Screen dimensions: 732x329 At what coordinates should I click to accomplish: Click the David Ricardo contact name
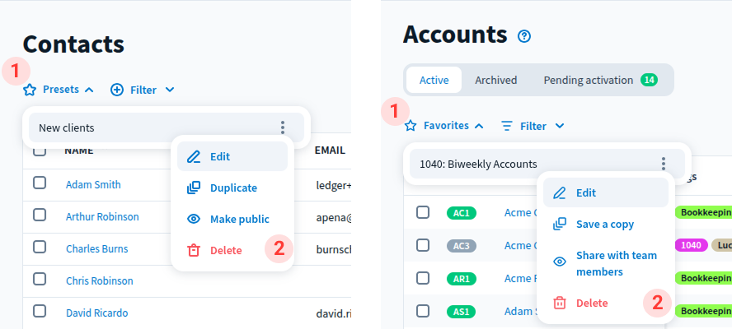(96, 313)
